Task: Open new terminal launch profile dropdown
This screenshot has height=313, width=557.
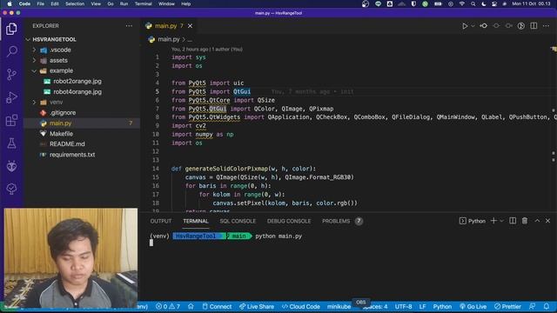Action: click(x=501, y=221)
